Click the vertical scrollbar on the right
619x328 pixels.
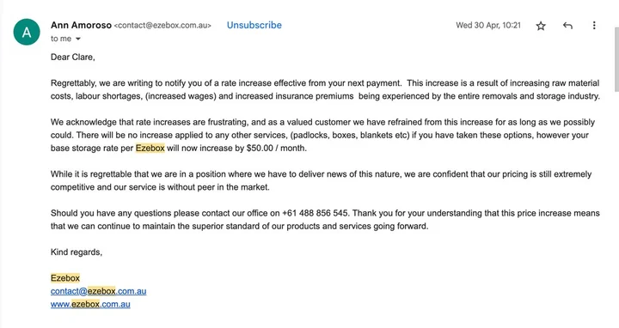pyautogui.click(x=616, y=59)
